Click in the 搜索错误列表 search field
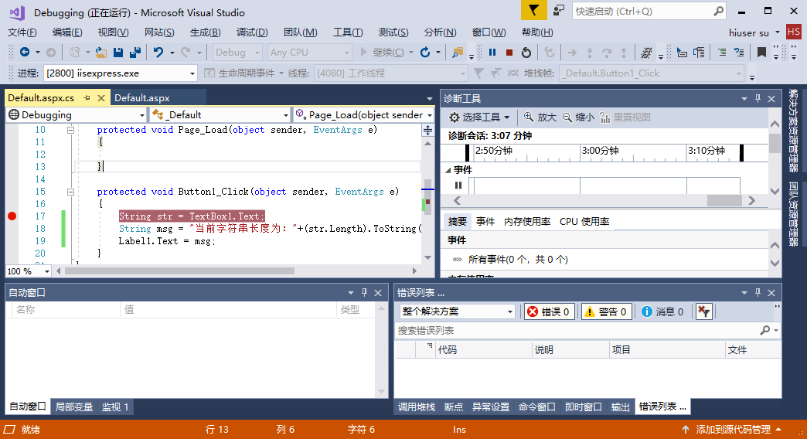 pyautogui.click(x=576, y=330)
